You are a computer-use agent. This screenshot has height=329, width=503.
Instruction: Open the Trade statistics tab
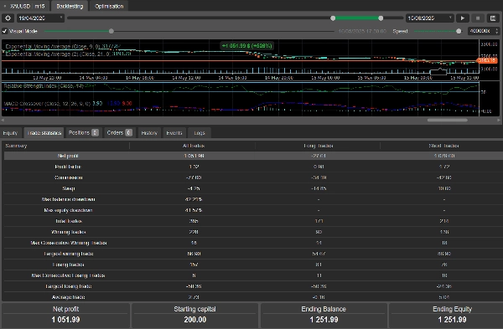[x=44, y=133]
